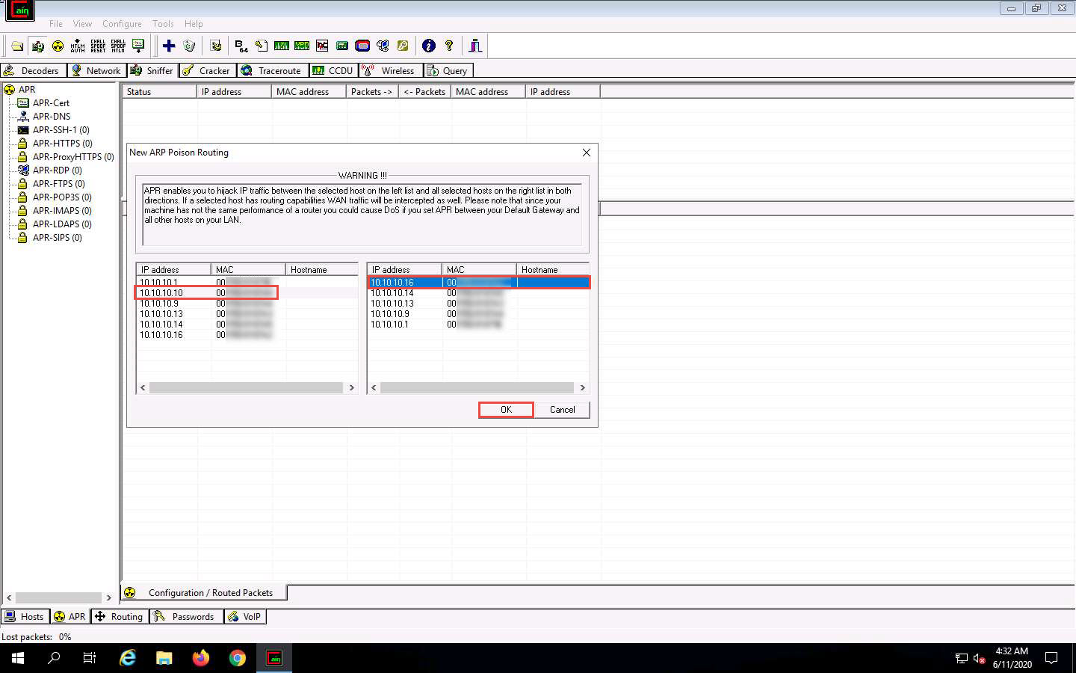Open File Explorer from the taskbar

(164, 658)
